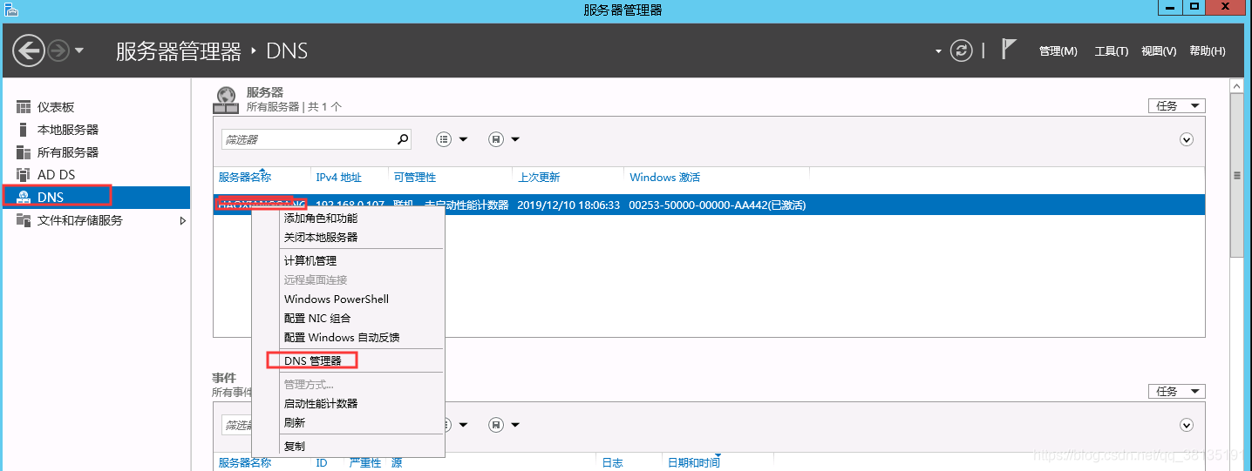Screen dimensions: 1252x471
Task: Click the 文件和存储服务 icon in sidebar
Action: pos(24,220)
